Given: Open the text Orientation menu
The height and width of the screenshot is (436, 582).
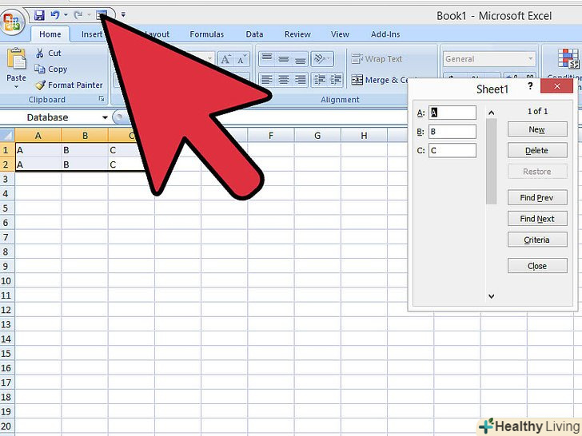Looking at the screenshot, I should (322, 58).
